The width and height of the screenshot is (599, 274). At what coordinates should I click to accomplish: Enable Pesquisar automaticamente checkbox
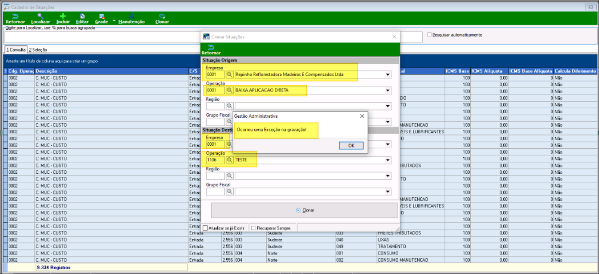coord(429,35)
